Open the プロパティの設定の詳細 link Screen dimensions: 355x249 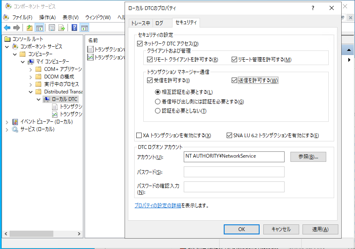(157, 206)
